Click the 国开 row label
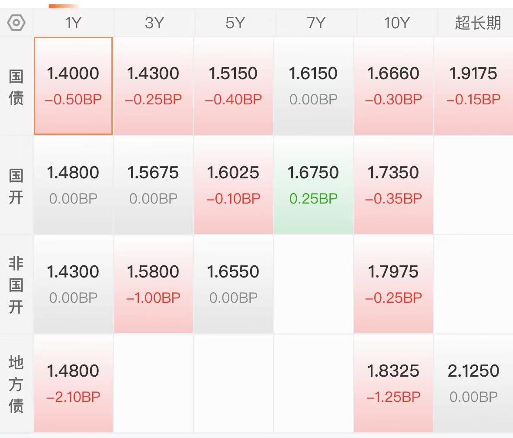This screenshot has height=438, width=513. [x=16, y=187]
